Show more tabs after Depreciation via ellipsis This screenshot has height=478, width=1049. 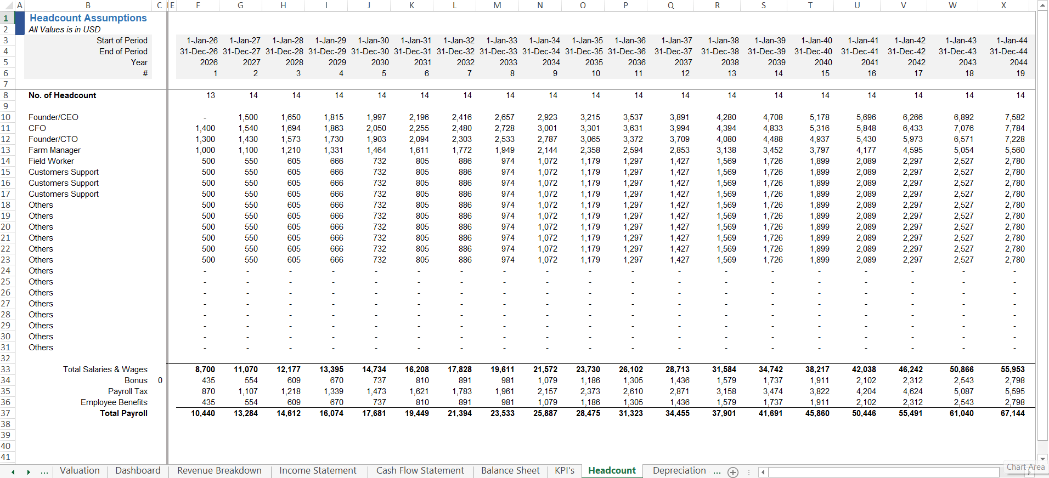717,471
